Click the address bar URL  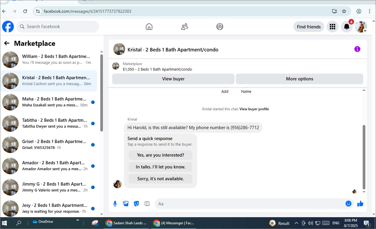(88, 11)
